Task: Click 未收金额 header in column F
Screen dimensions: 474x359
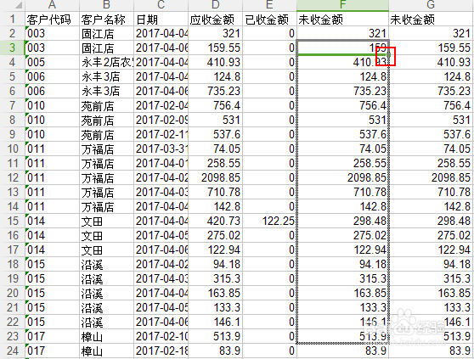Action: [x=342, y=19]
